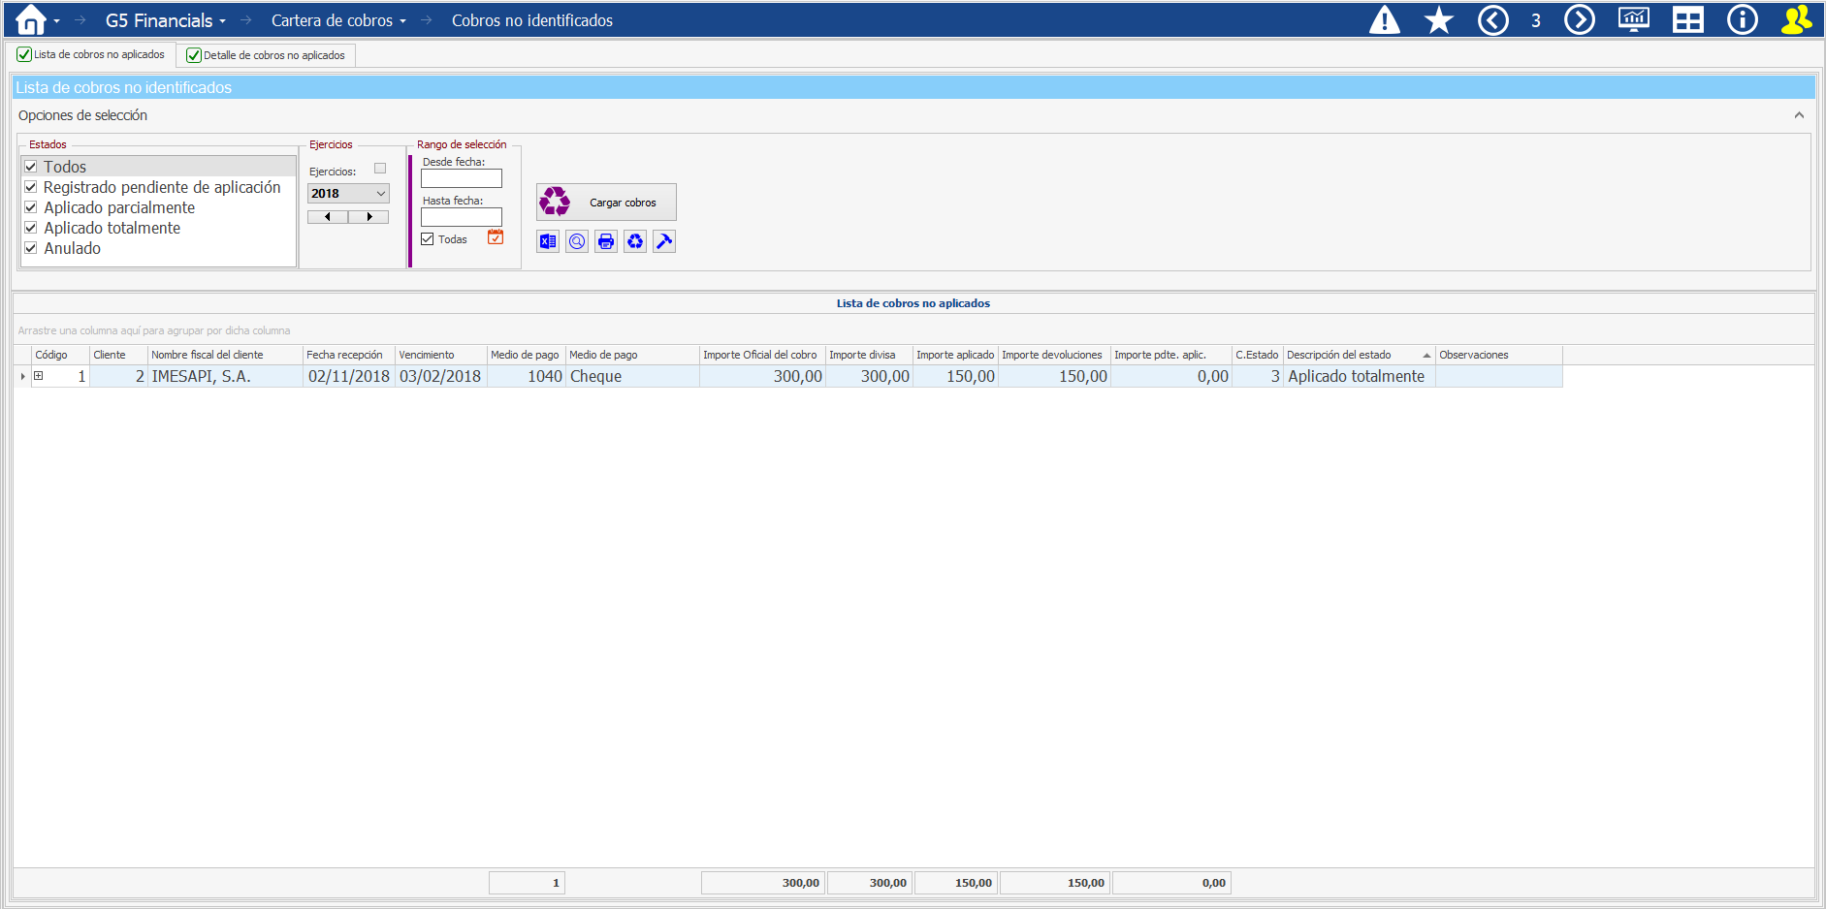Collapse the Opciones de selección panel
Screen dimensions: 1826x909
tap(1799, 115)
